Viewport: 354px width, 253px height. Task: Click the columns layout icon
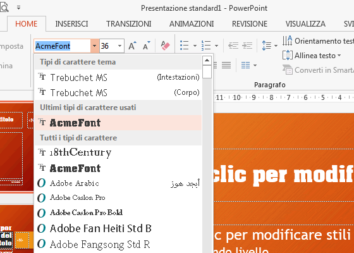(x=245, y=65)
